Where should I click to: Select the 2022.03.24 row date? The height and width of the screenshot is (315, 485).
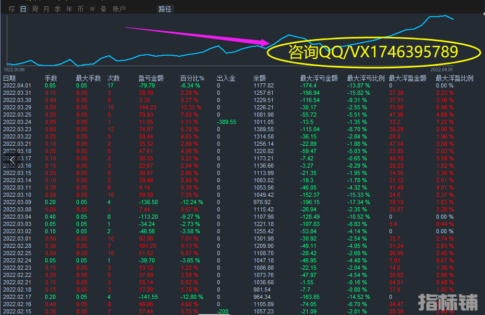click(x=17, y=122)
